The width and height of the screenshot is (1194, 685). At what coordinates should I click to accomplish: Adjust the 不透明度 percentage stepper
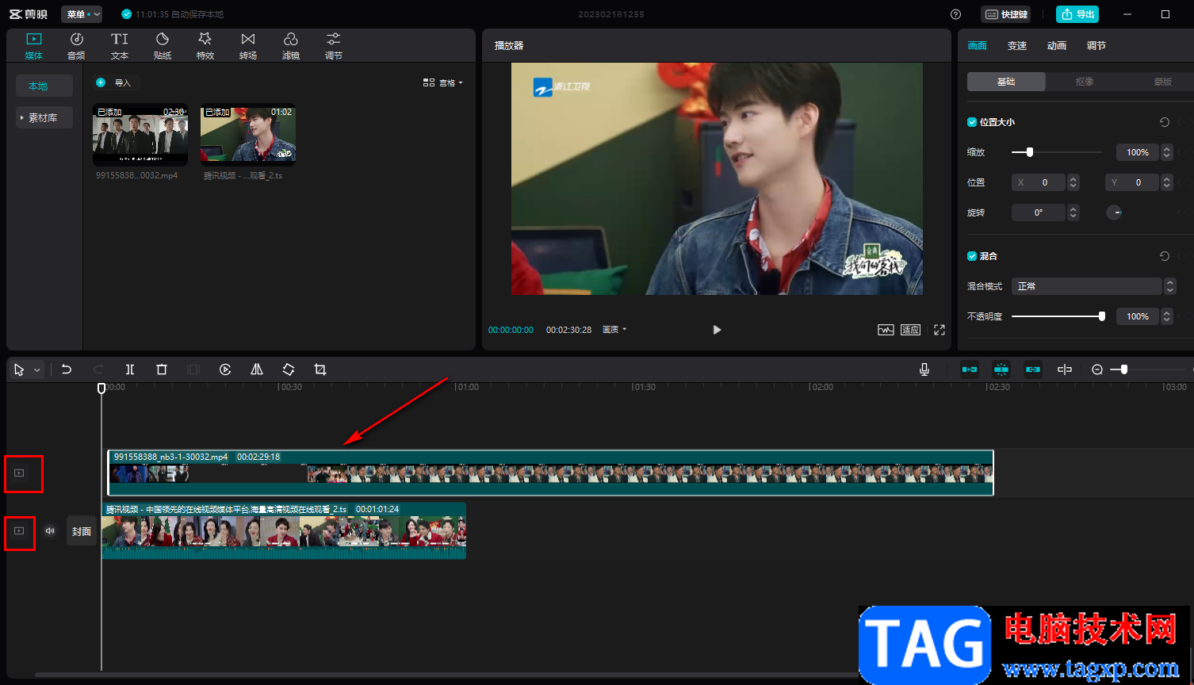(x=1166, y=316)
